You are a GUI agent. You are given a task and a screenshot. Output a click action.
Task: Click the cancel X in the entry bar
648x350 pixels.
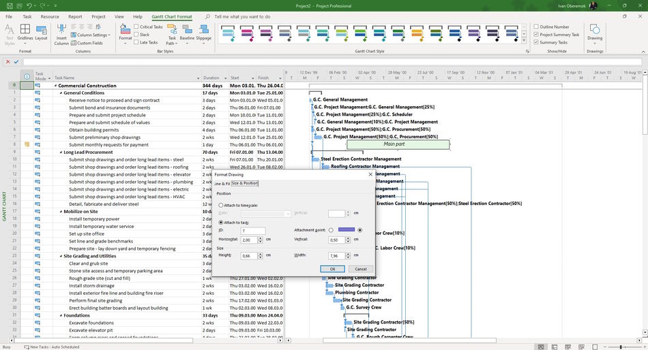pyautogui.click(x=8, y=61)
